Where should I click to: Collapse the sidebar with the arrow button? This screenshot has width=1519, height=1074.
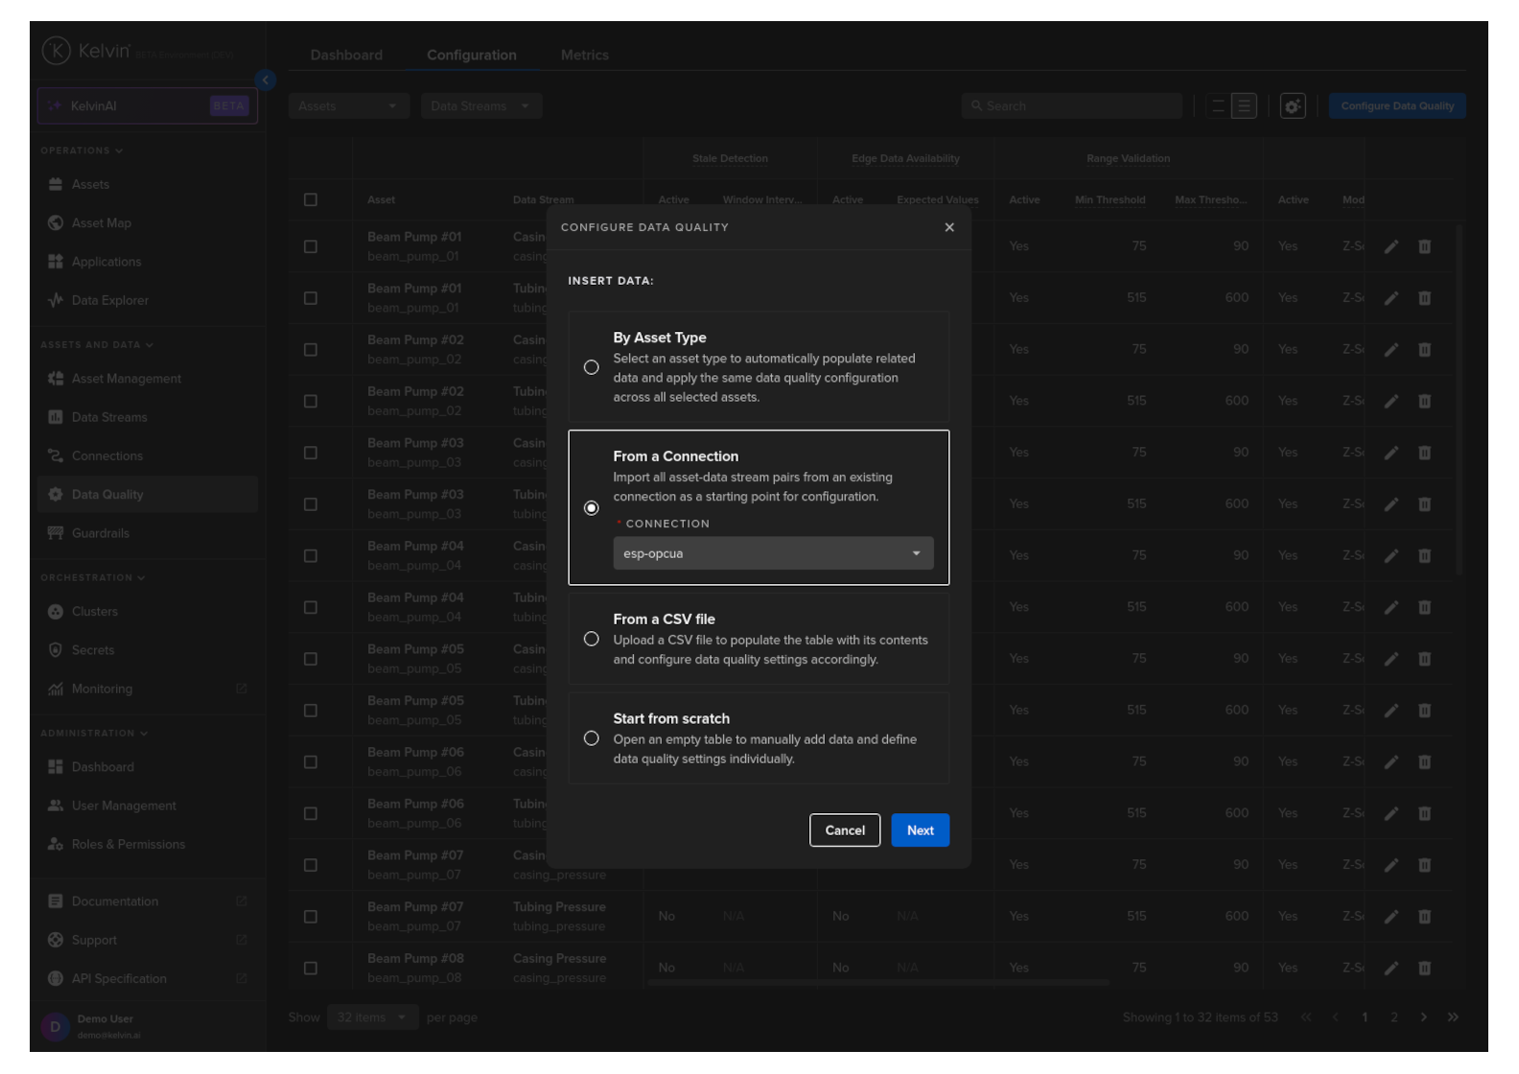coord(266,81)
